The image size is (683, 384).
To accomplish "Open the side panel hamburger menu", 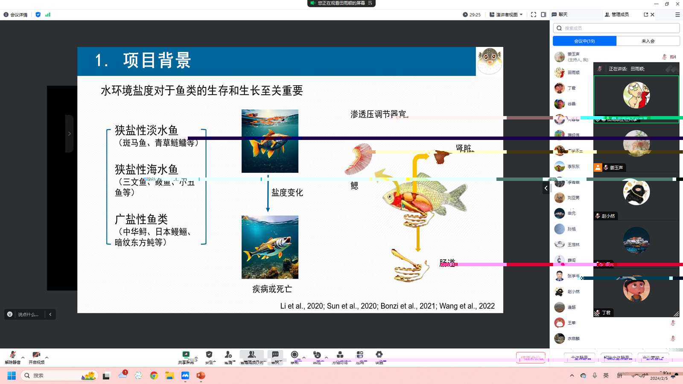I will (x=677, y=15).
